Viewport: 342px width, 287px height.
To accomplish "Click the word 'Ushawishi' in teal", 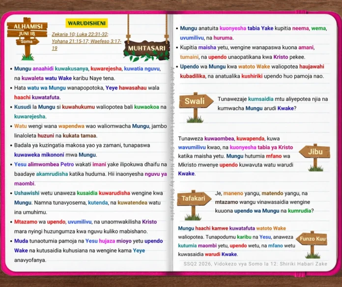I will [x=27, y=193].
